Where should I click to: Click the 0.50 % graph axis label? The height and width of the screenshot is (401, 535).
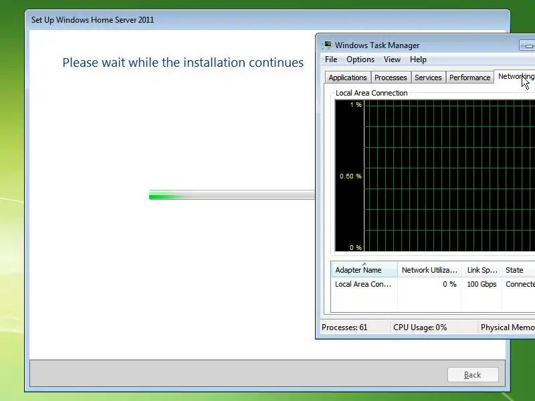350,176
